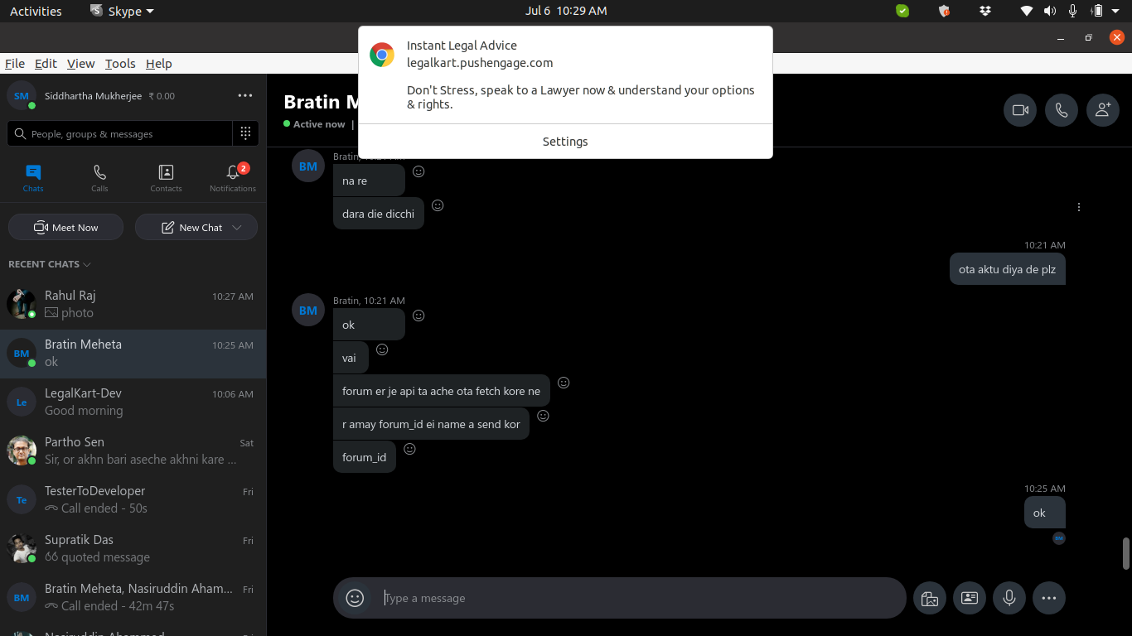Click Settings in the Chrome notification
Image resolution: width=1132 pixels, height=636 pixels.
[565, 142]
